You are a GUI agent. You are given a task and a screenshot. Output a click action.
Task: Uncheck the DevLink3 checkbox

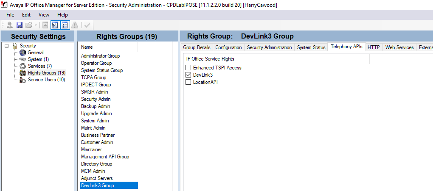click(x=188, y=75)
